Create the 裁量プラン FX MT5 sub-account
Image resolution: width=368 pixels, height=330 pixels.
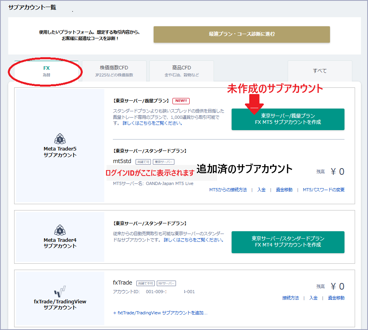[288, 119]
